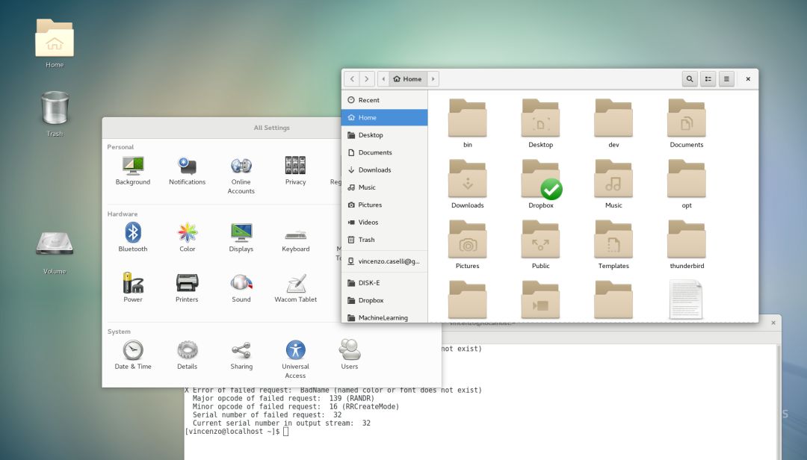Select the Dropbox folder with green checkmark
This screenshot has height=460, width=807.
[541, 184]
